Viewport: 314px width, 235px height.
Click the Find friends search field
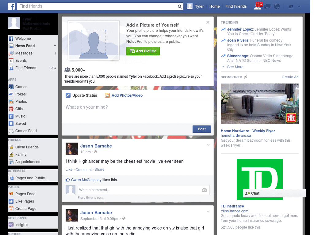point(98,6)
